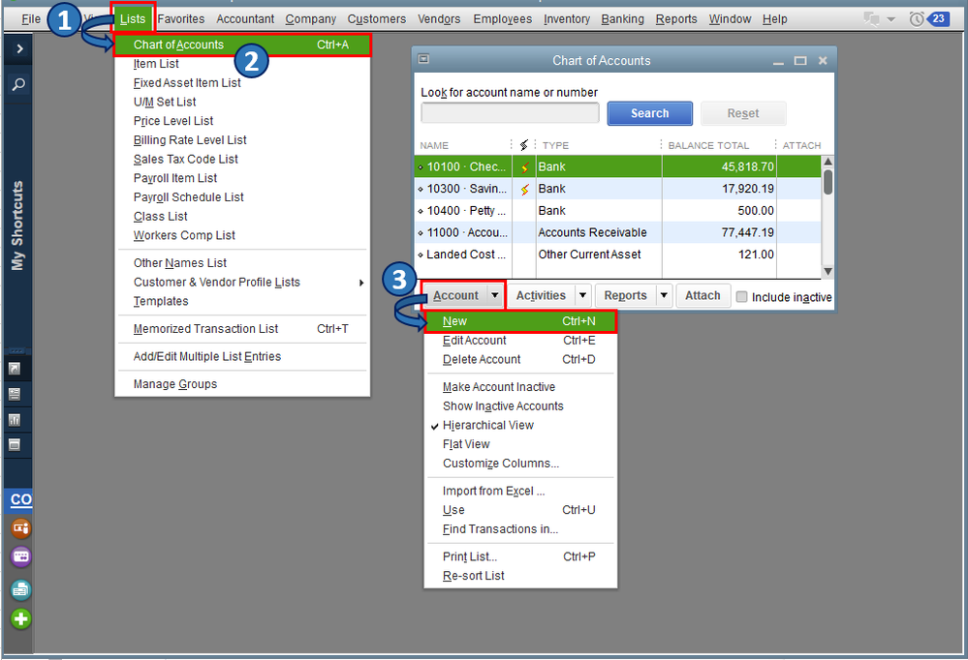The image size is (968, 660).
Task: Select Re-sort List menu entry
Action: point(474,576)
